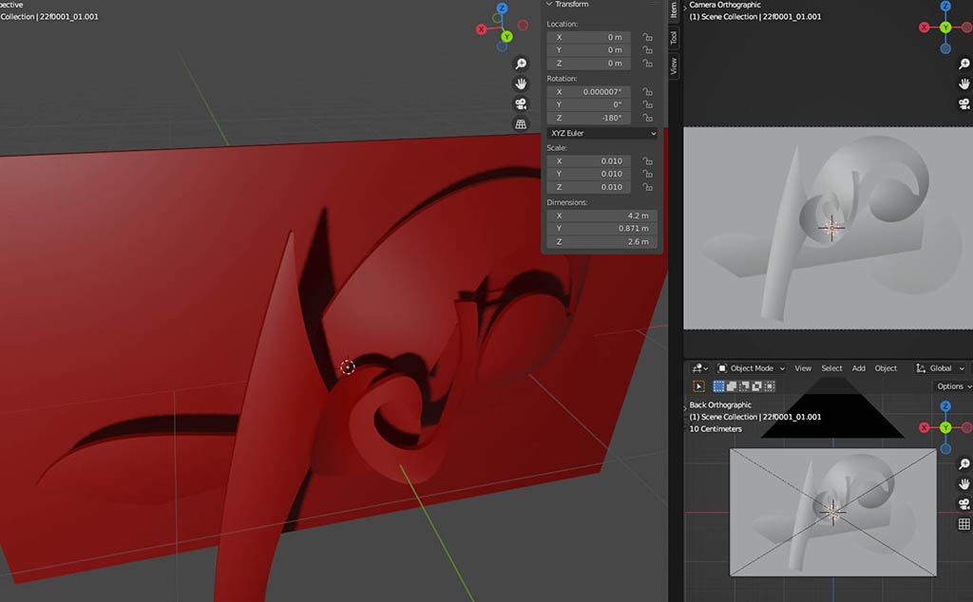
Task: Click the select box tool icon in bottom-right viewport header
Action: (699, 386)
